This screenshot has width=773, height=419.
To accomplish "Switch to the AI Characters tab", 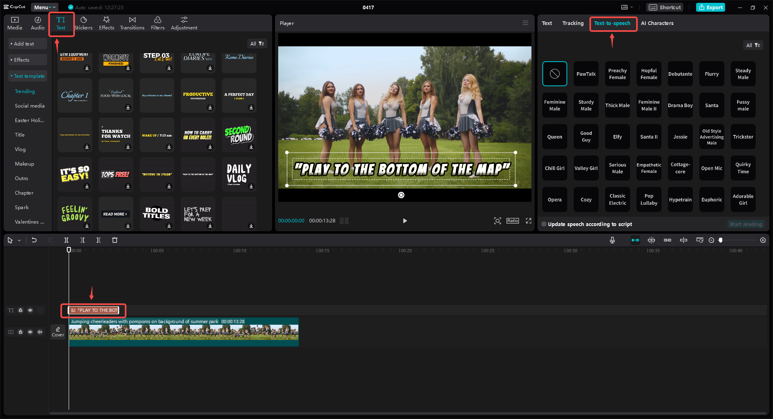I will [657, 23].
